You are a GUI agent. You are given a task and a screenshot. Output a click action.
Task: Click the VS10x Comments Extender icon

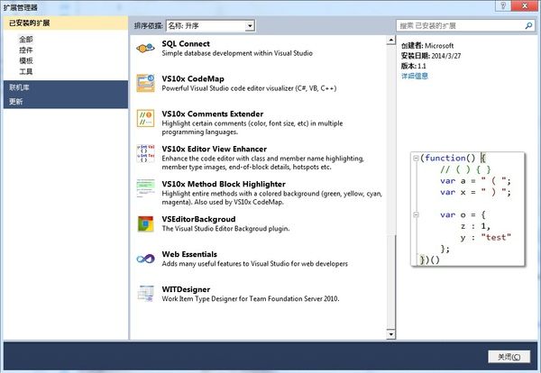click(145, 118)
